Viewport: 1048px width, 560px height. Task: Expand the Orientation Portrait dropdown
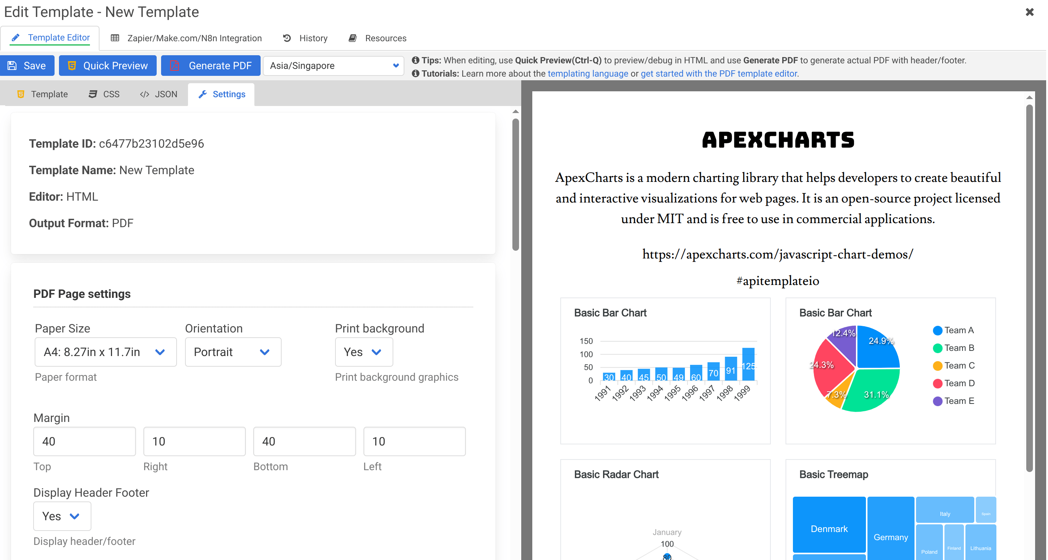[x=233, y=352]
